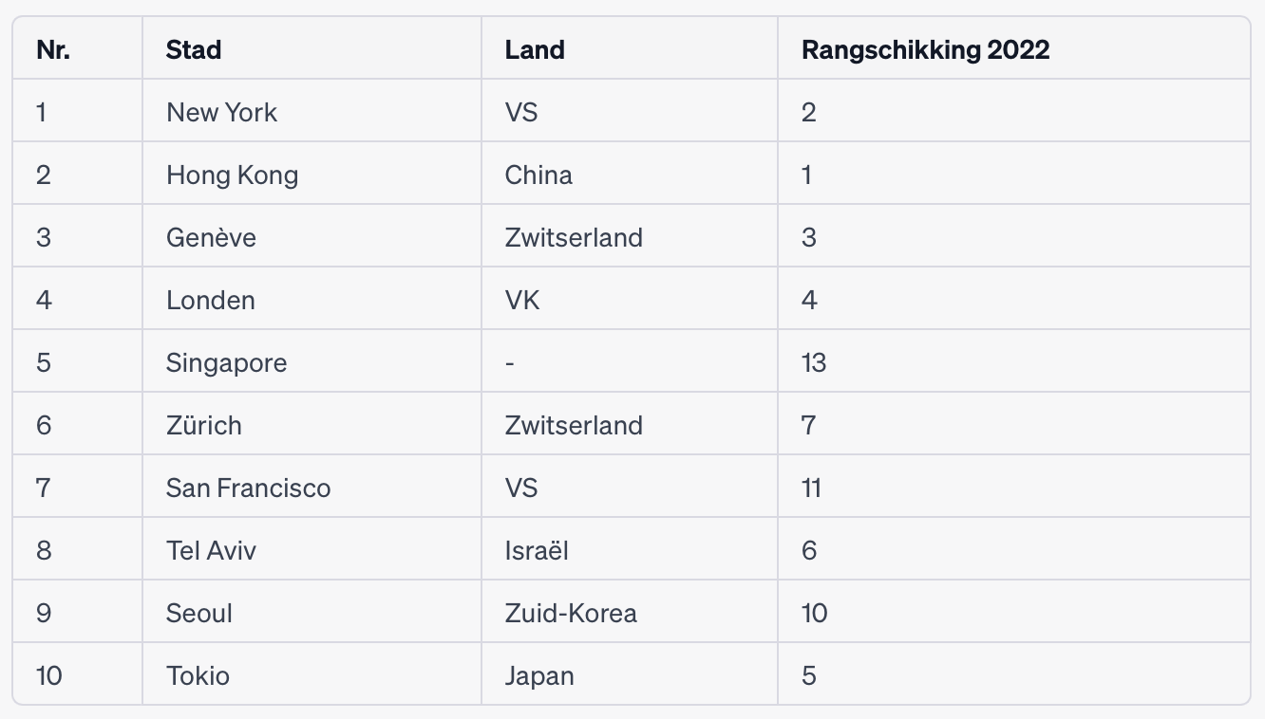Click the 'Zürich' city cell

(x=204, y=425)
